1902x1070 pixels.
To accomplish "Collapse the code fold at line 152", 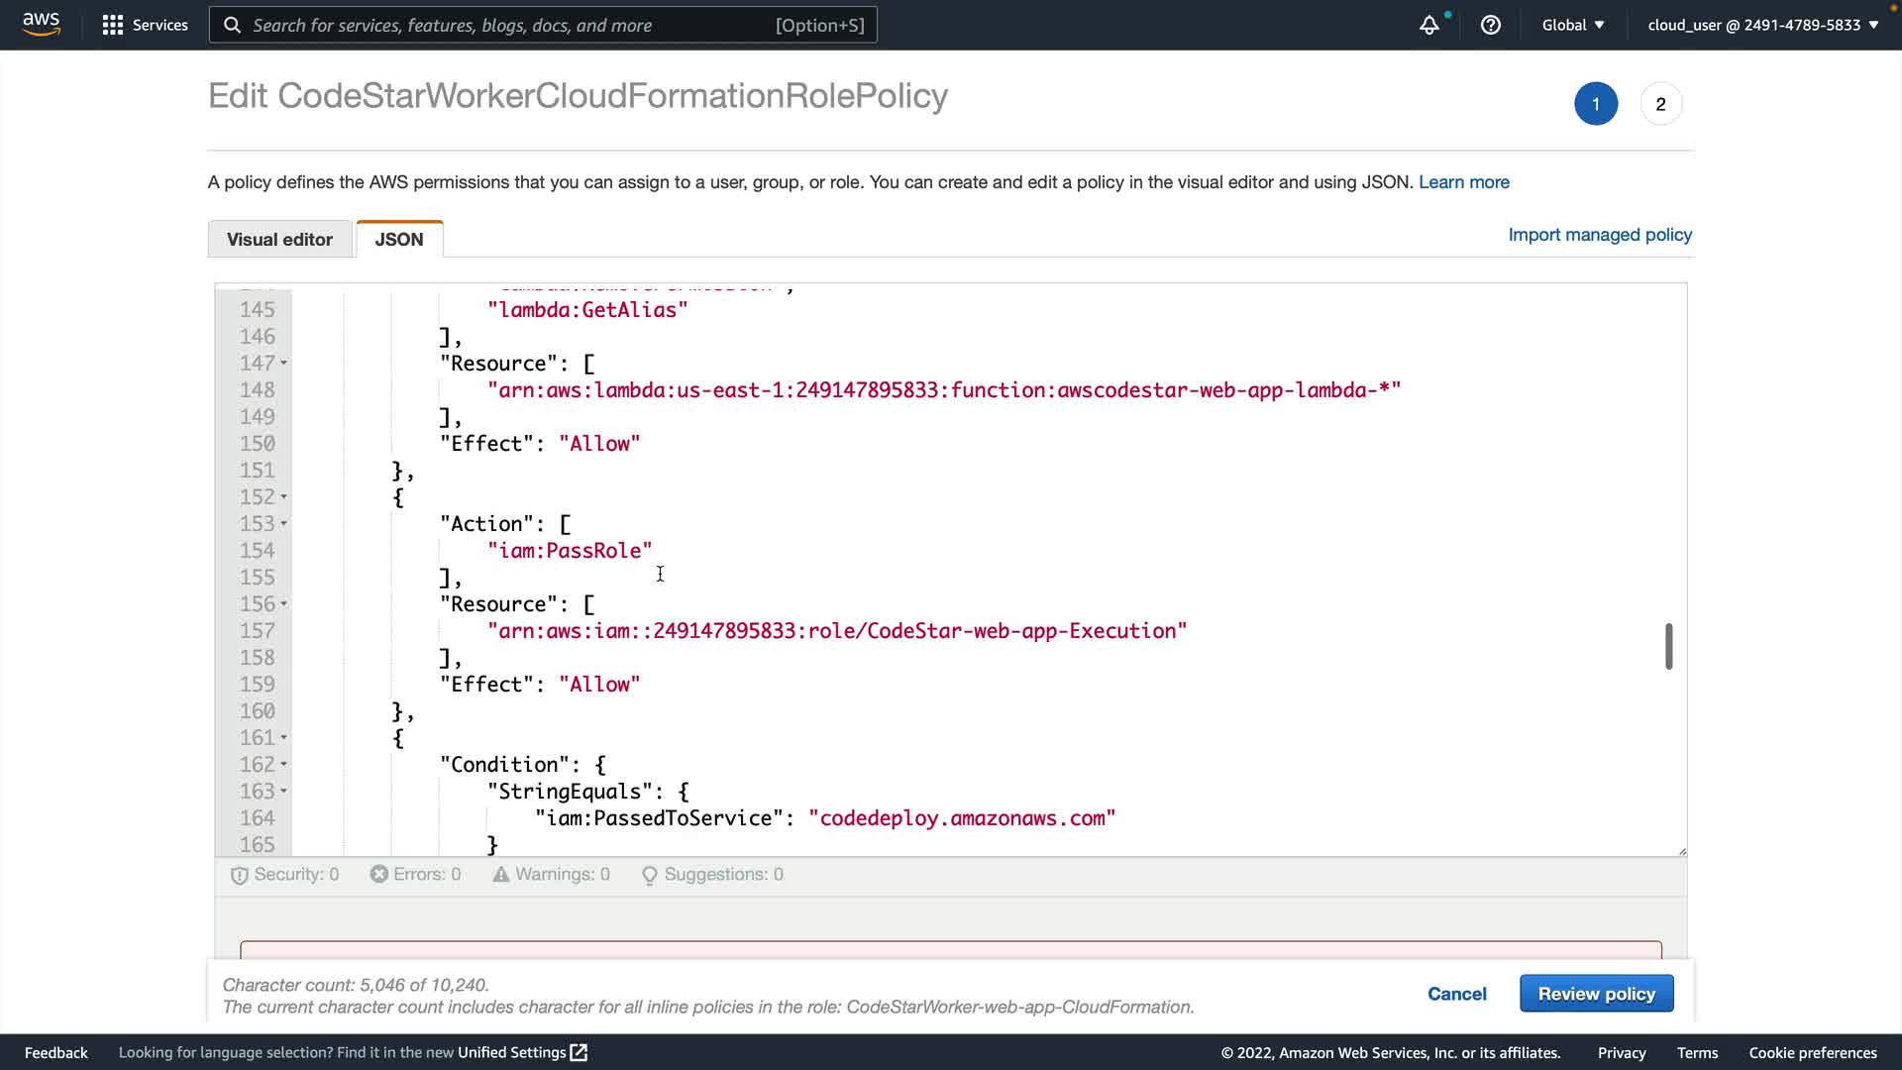I will click(284, 497).
